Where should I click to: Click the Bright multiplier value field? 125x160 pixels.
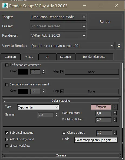[104, 120]
